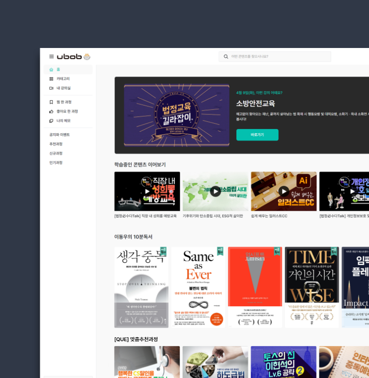
Task: Open 신규과정 from the sidebar
Action: pos(56,153)
